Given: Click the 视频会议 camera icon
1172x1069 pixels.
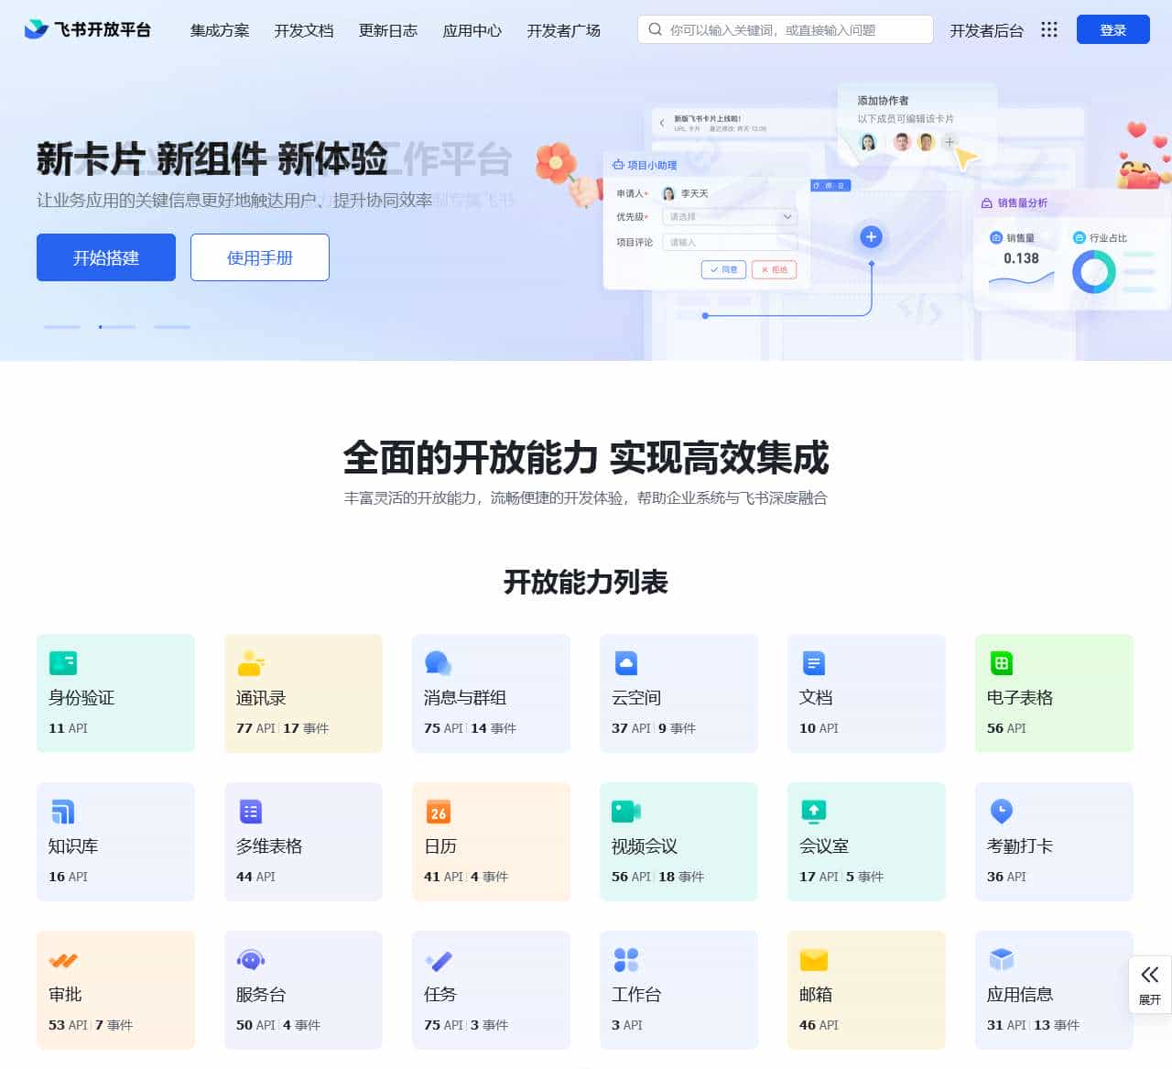Looking at the screenshot, I should coord(626,812).
